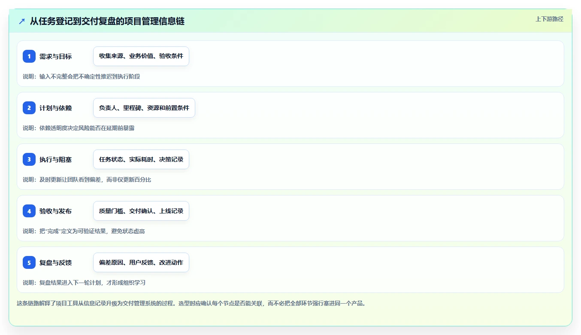The width and height of the screenshot is (581, 335).
Task: Click the footer paragraph starting 这条链路解释了
Action: click(191, 303)
